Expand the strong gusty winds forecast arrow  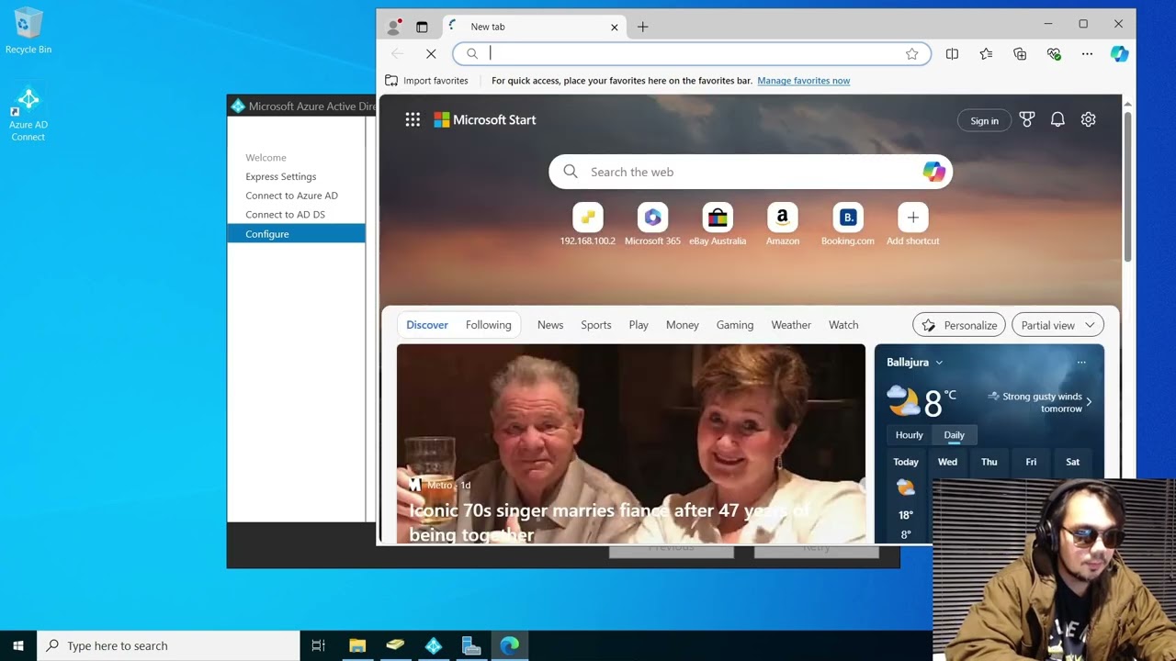(x=1089, y=402)
